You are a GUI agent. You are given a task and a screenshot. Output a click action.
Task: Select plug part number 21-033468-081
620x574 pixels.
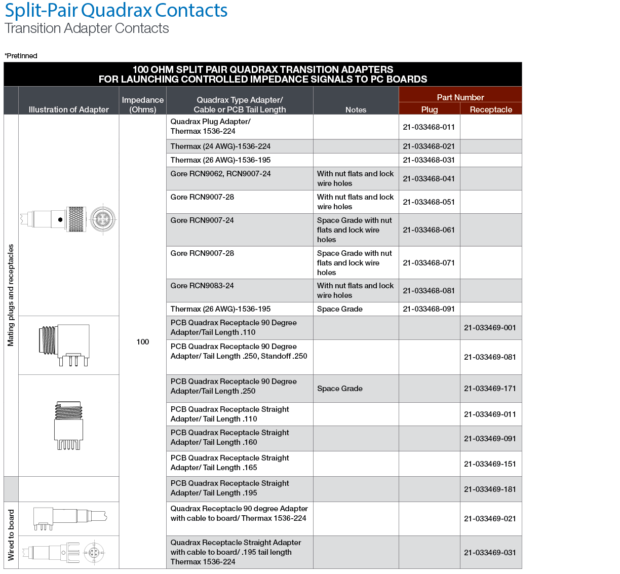(x=429, y=291)
